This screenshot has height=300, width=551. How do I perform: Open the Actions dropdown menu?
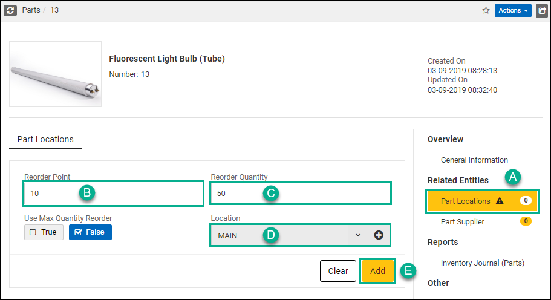513,10
